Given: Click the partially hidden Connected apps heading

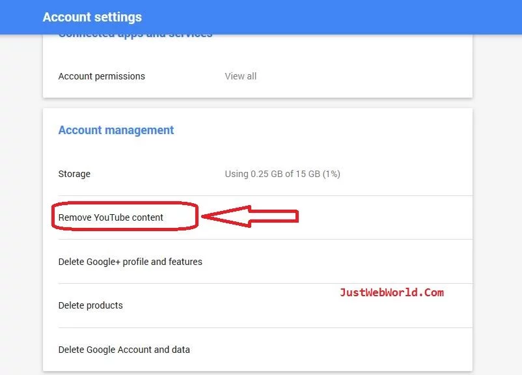Looking at the screenshot, I should click(x=135, y=36).
